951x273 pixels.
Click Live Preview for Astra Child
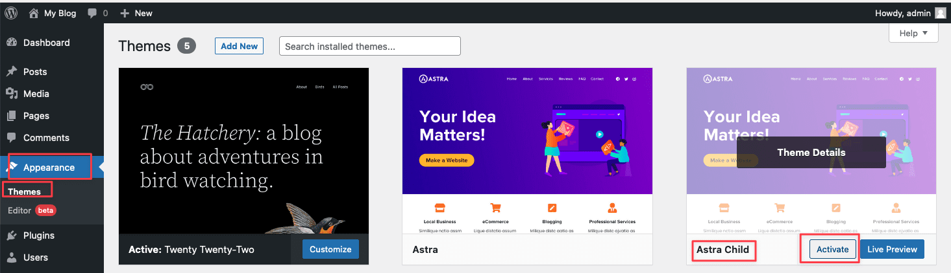pos(892,249)
